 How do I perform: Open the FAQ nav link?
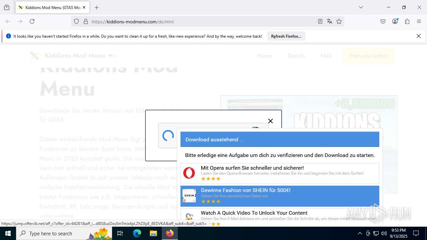pos(326,56)
